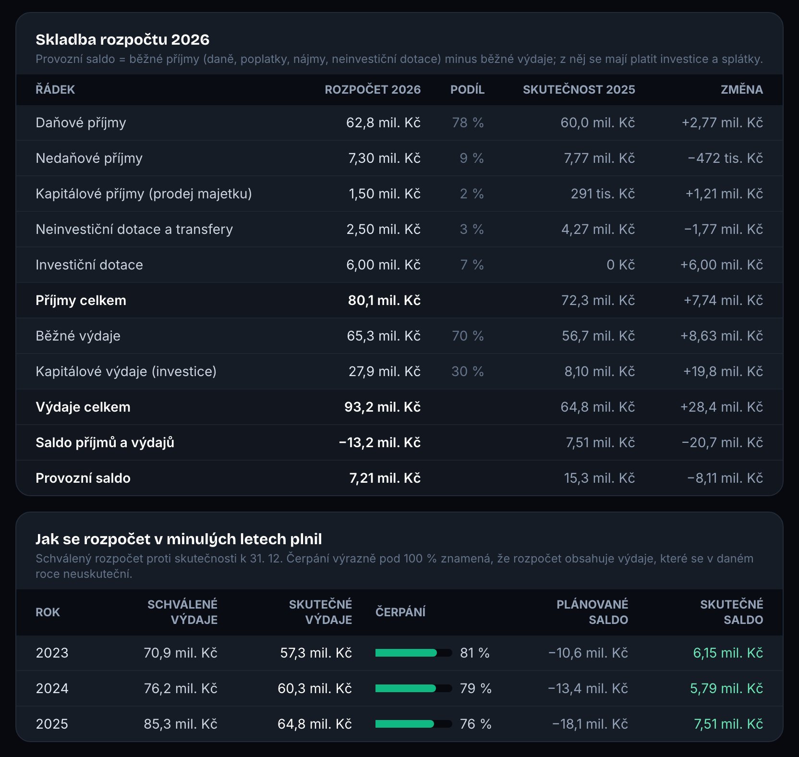Viewport: 799px width, 757px height.
Task: Select the 7,21 mil. Kč provozní saldo
Action: click(385, 478)
